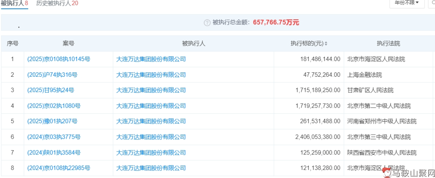Image resolution: width=435 pixels, height=178 pixels.
Task: Click court 河南省郑州市中级人民法院
Action: pyautogui.click(x=382, y=121)
